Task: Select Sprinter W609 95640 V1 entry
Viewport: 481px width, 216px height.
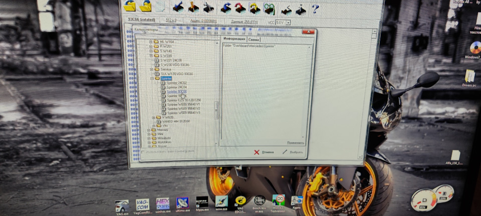Action: coord(184,104)
